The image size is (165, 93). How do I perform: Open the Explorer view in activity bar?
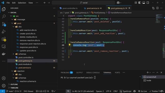(x=4, y=9)
